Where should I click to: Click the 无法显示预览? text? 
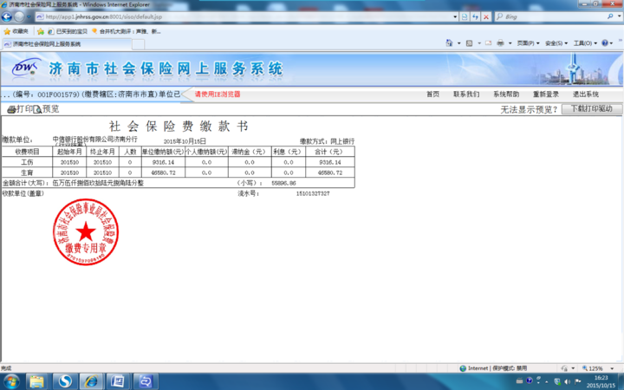click(x=529, y=109)
